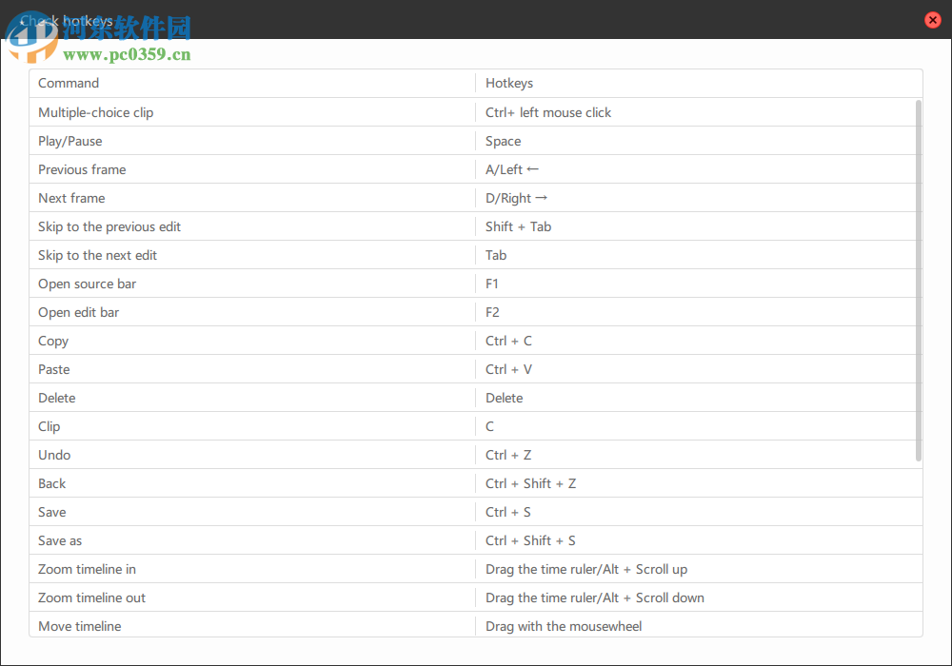
Task: Select the Zoom timeline out row
Action: [x=91, y=597]
